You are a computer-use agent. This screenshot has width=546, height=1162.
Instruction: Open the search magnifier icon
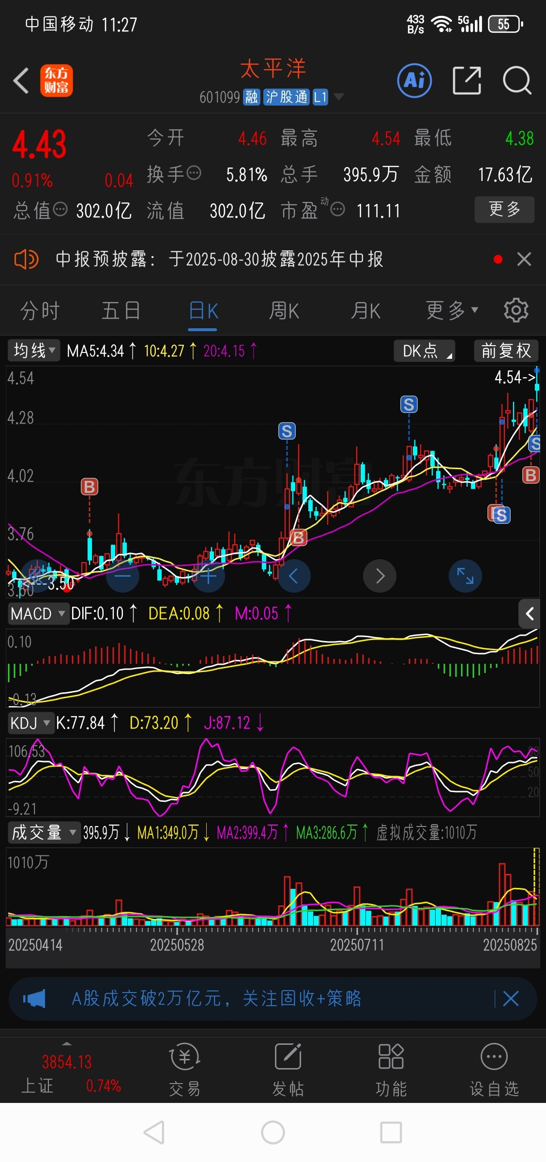[517, 80]
